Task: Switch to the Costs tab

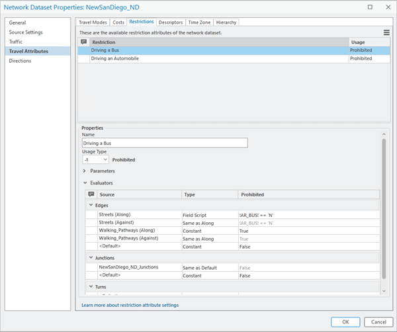Action: pyautogui.click(x=118, y=22)
